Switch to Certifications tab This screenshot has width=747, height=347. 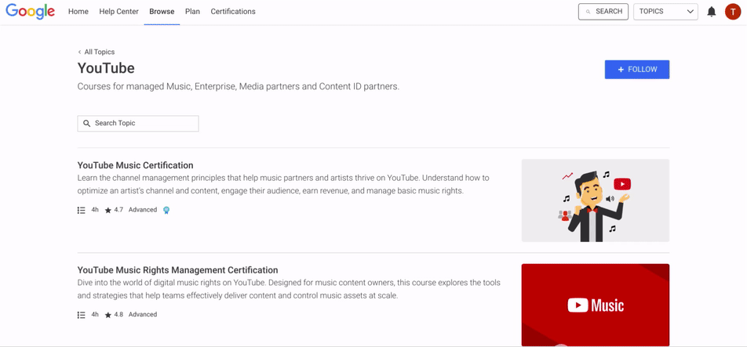(233, 12)
